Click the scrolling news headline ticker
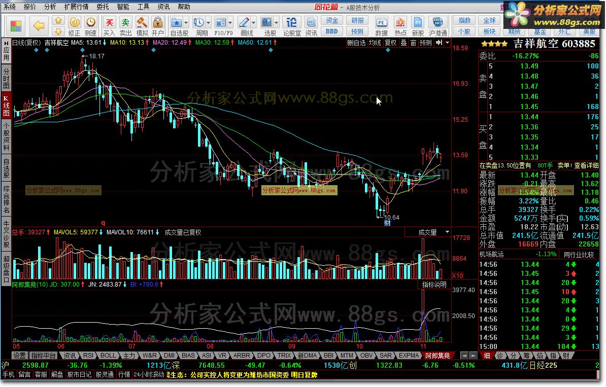This screenshot has height=387, width=606. coord(242,375)
